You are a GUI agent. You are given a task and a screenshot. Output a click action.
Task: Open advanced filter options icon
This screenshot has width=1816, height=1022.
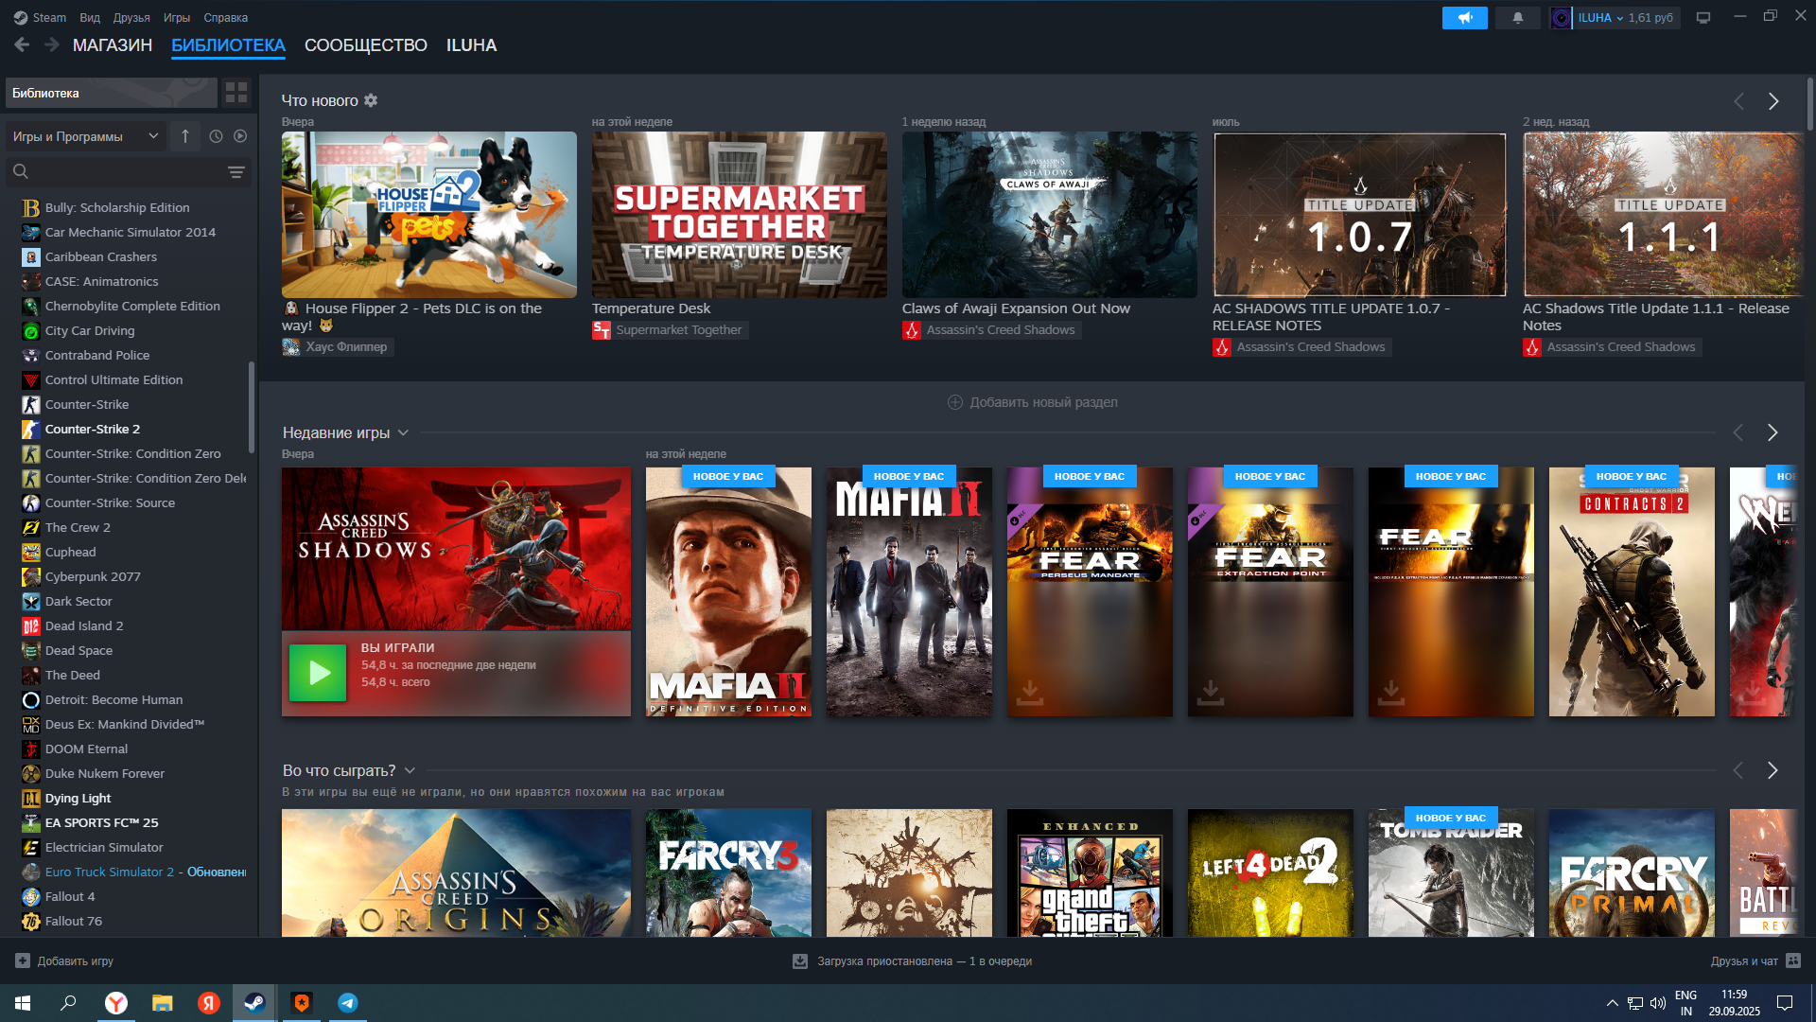click(x=236, y=171)
